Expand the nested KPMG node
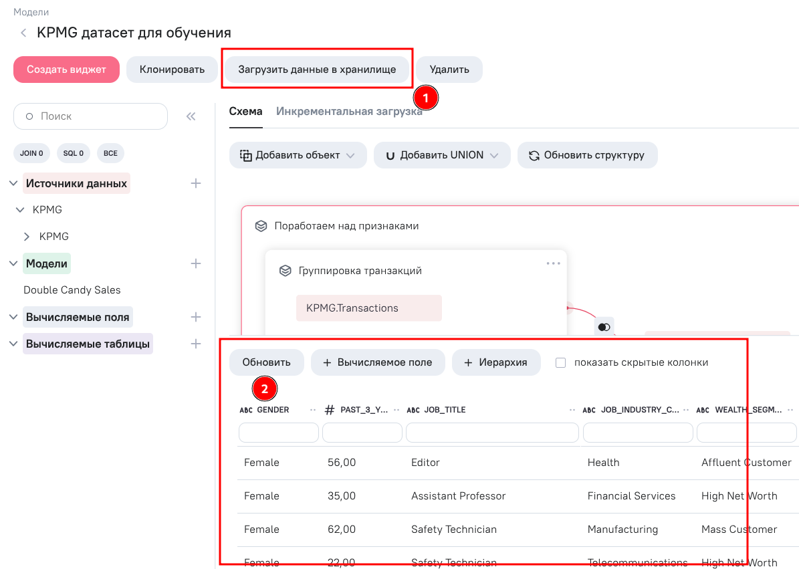Screen dimensions: 799x569 coord(27,237)
